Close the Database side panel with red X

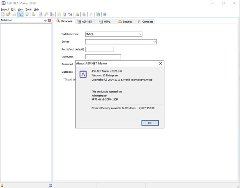click(x=49, y=20)
